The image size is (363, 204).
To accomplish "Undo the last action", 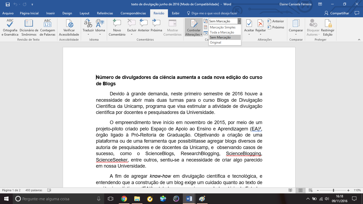I will [15, 4].
